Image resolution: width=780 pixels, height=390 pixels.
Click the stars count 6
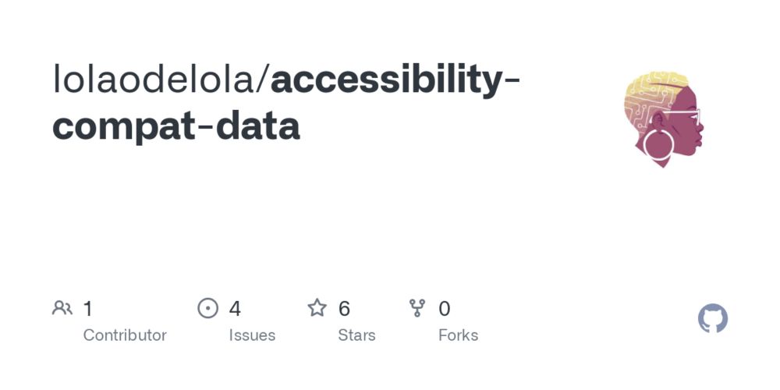point(344,308)
